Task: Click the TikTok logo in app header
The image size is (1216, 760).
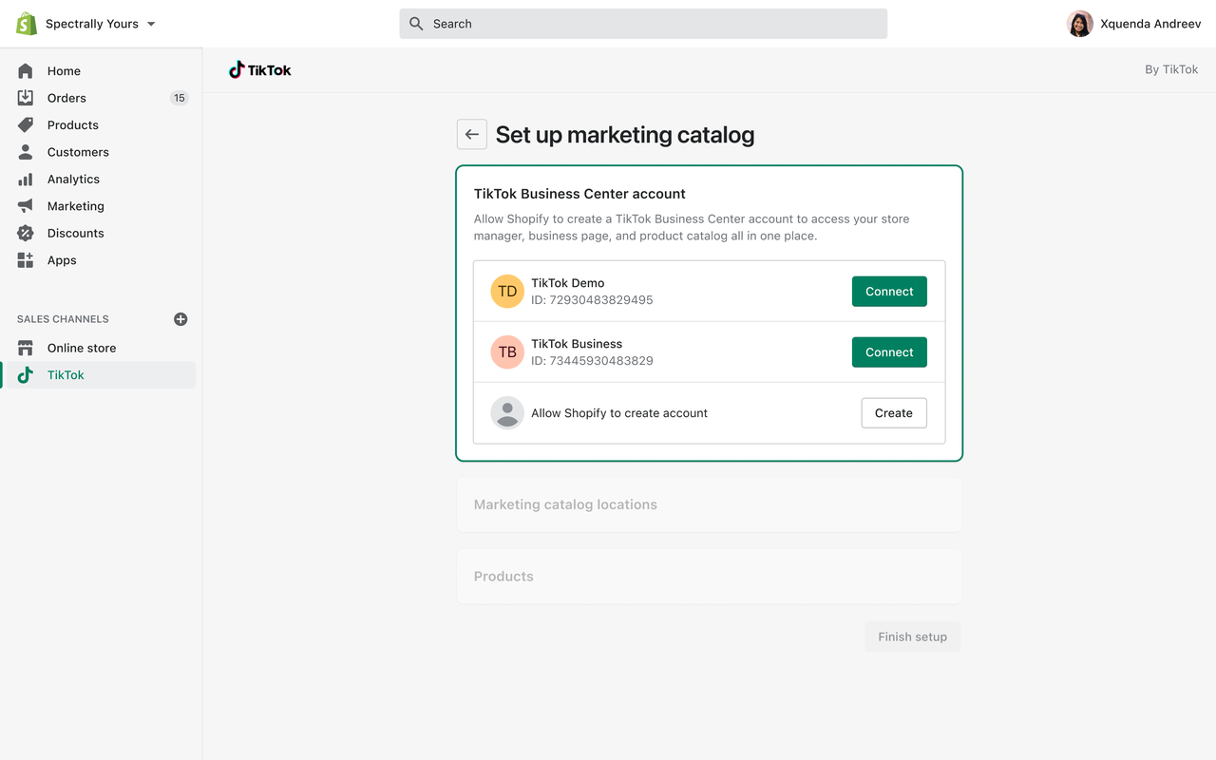Action: pos(260,70)
